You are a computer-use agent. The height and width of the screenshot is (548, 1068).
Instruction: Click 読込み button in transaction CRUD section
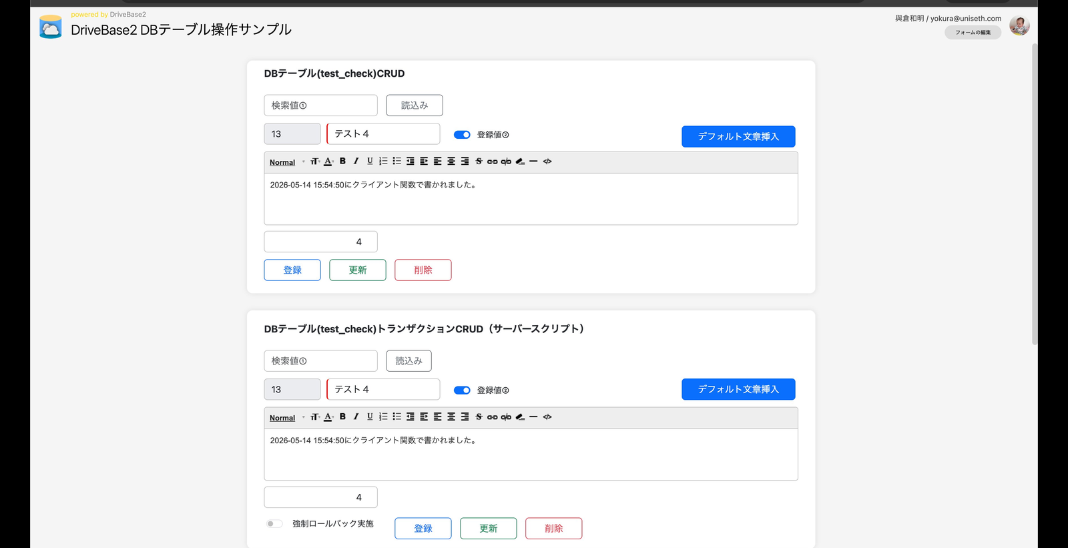point(409,361)
